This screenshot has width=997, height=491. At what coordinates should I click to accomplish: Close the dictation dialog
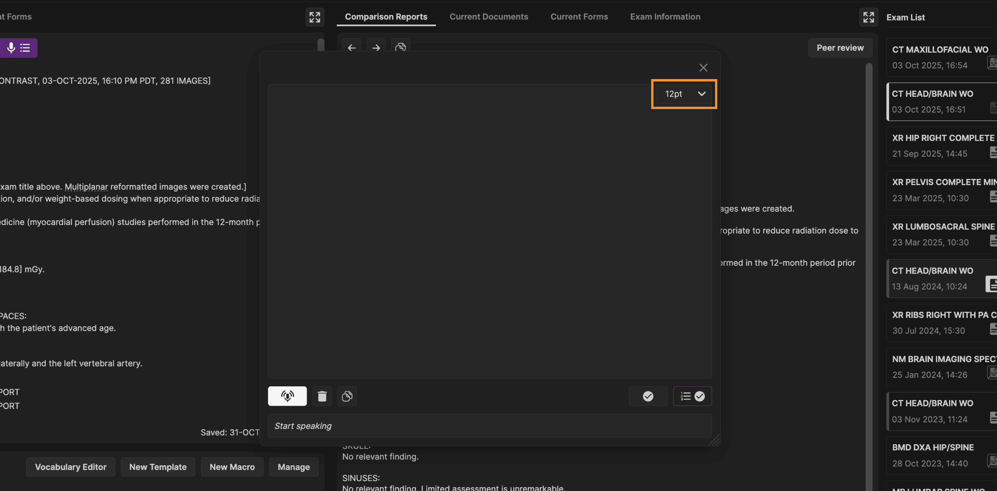pos(703,68)
